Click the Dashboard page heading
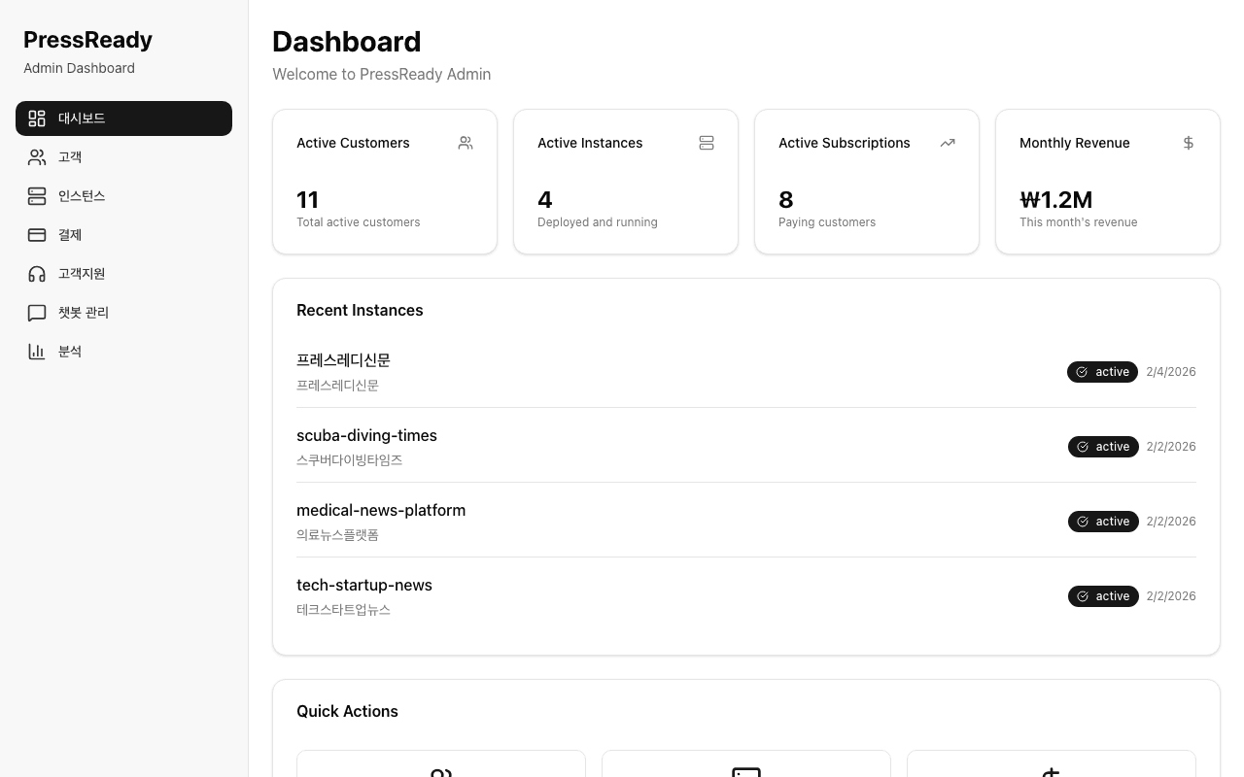 (x=346, y=42)
